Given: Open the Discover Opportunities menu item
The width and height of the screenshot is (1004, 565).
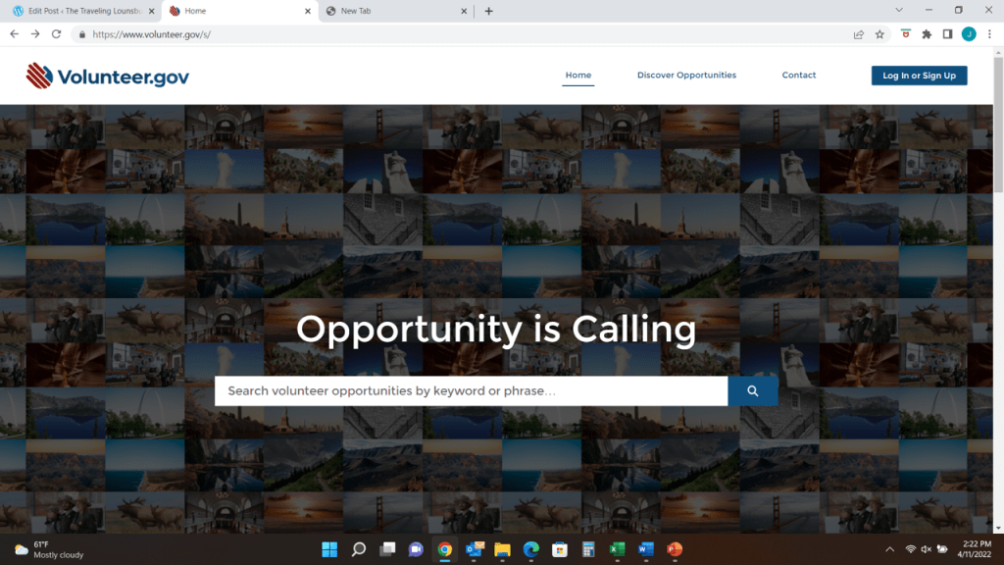Looking at the screenshot, I should (686, 76).
